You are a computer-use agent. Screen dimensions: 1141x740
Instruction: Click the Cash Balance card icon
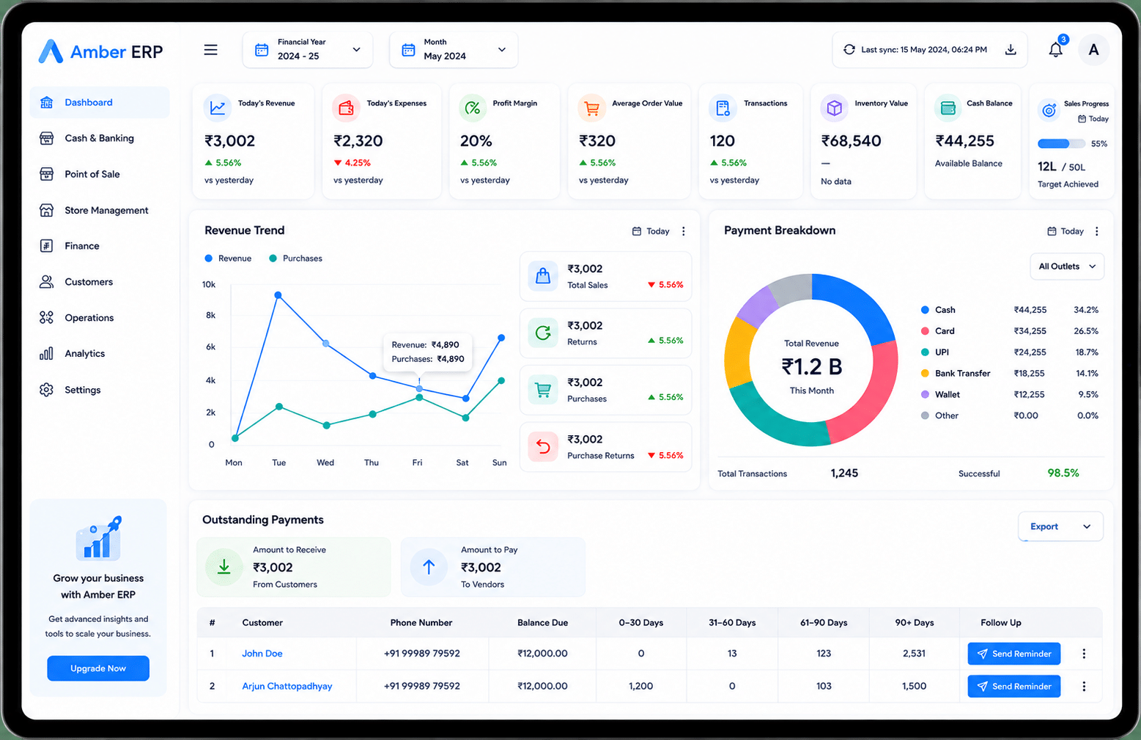[x=948, y=108]
